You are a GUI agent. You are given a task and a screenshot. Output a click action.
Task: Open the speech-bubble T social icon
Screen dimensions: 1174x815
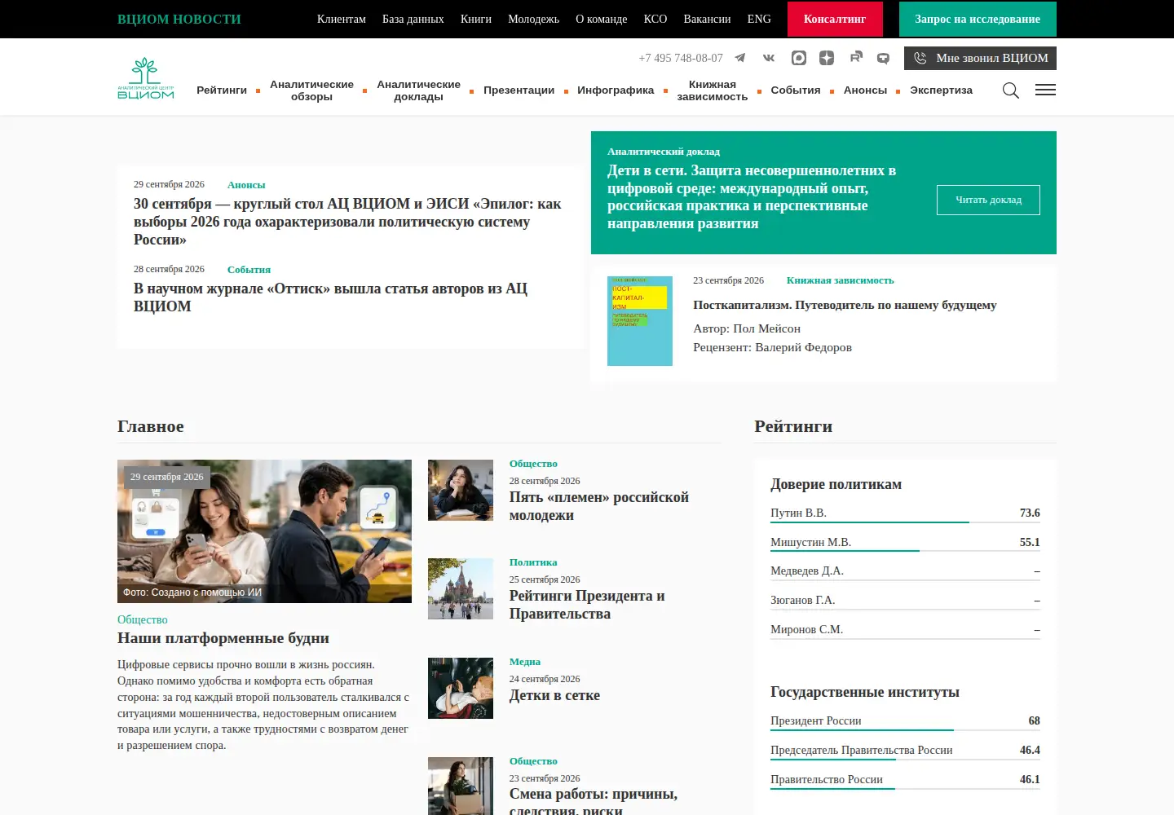tap(883, 58)
